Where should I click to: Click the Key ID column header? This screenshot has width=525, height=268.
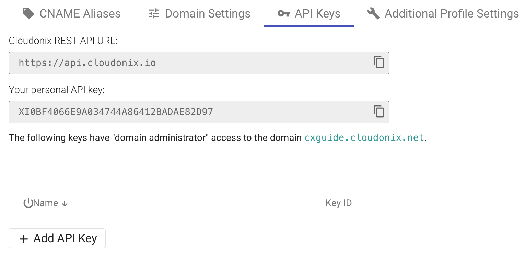click(x=339, y=203)
